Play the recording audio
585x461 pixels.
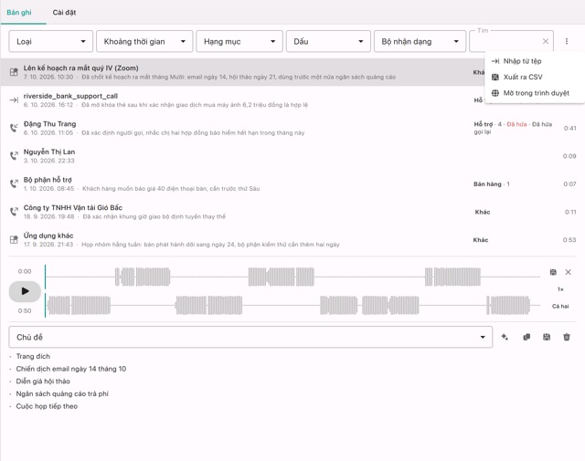[25, 291]
